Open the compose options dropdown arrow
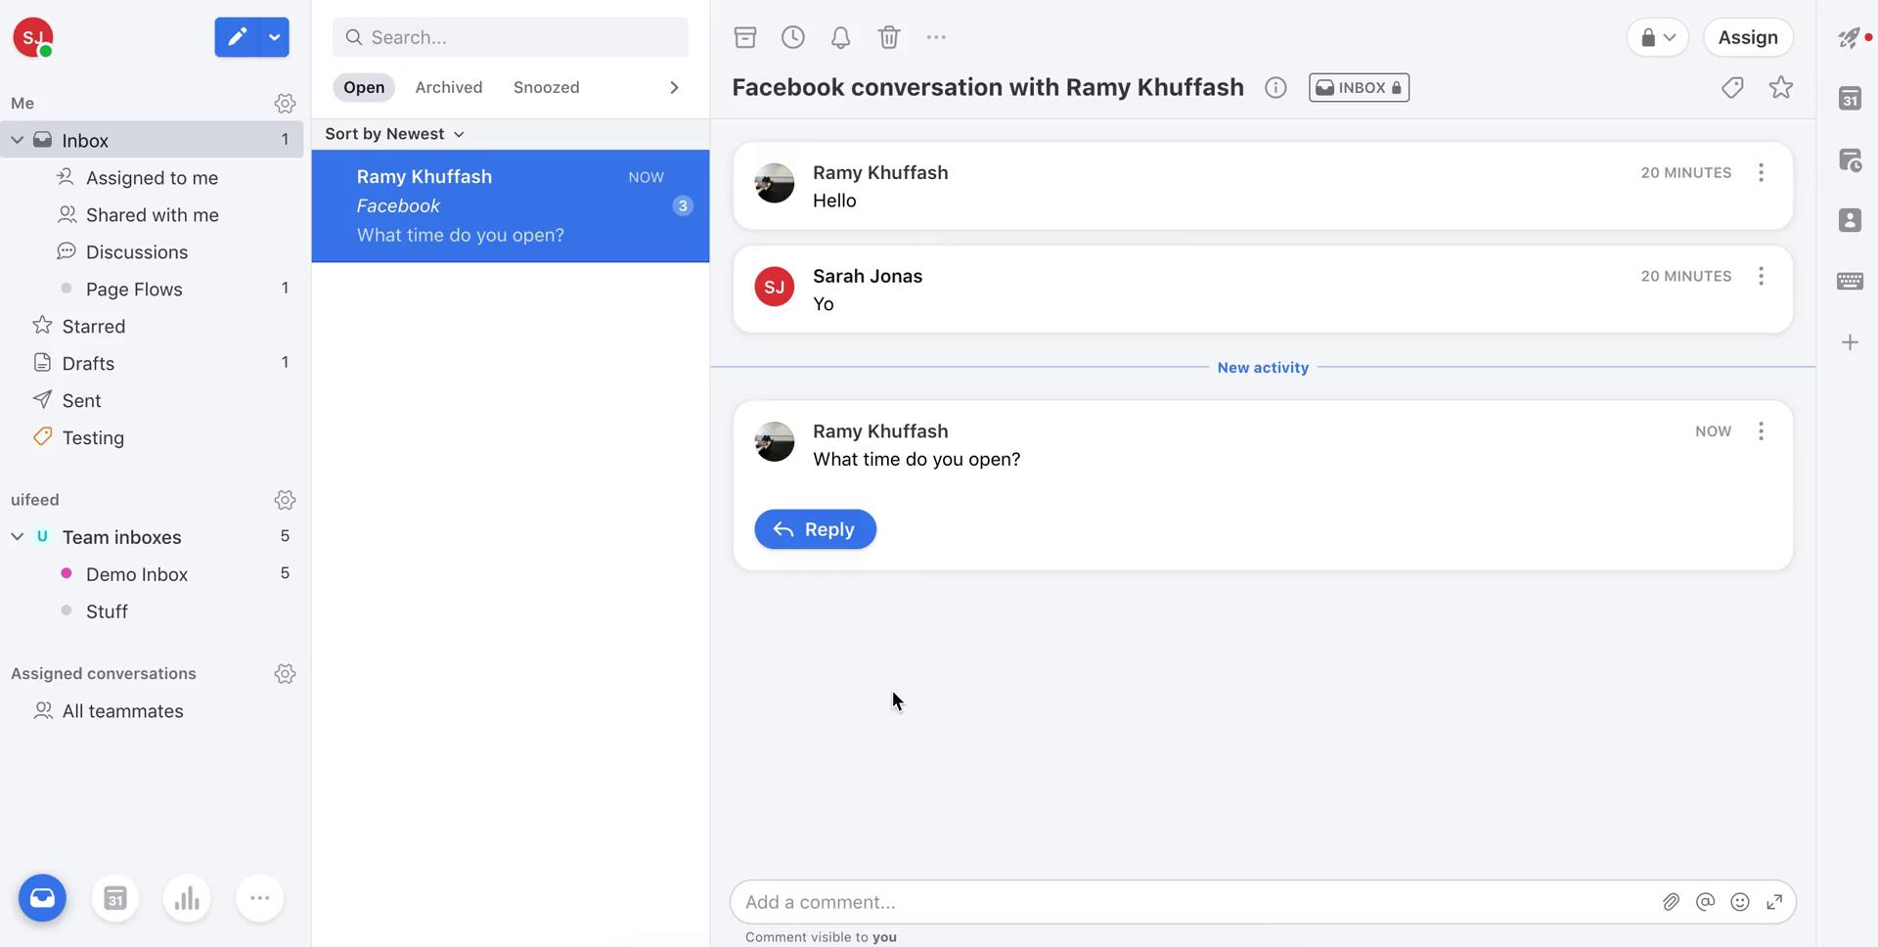 click(x=275, y=37)
